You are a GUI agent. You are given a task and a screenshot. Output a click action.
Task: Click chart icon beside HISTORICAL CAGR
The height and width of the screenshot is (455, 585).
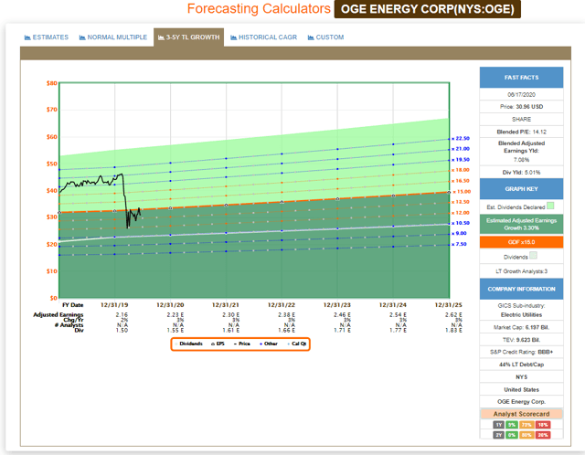[x=234, y=37]
